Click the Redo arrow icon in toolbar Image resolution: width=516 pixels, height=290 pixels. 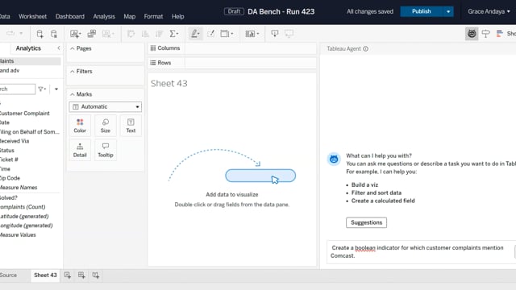[10, 34]
